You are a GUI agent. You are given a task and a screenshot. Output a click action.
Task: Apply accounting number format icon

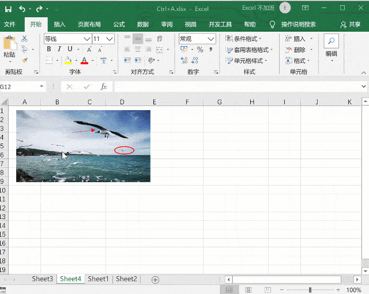point(184,50)
